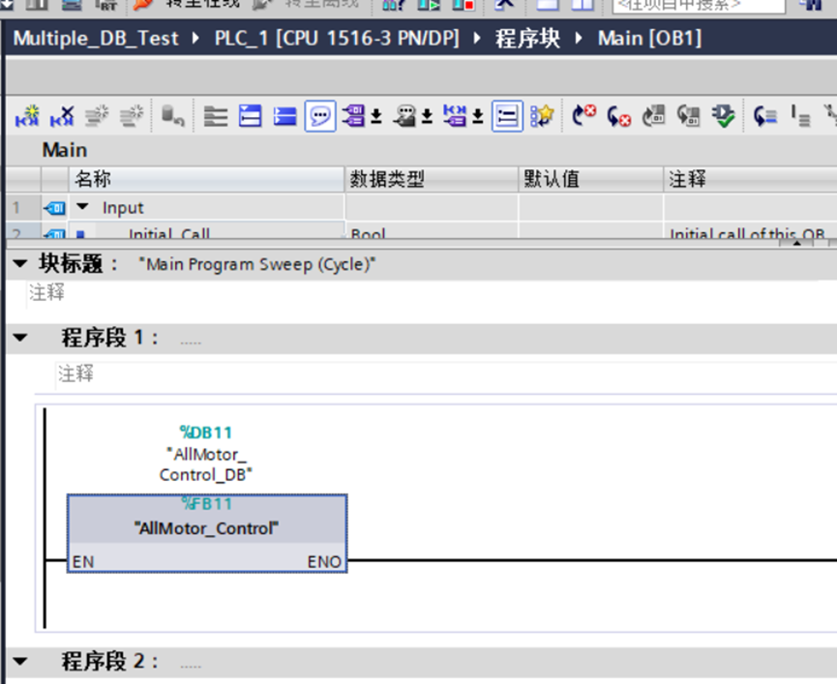This screenshot has height=684, width=837.
Task: Click the blue-and-white open networks icon
Action: tap(251, 116)
